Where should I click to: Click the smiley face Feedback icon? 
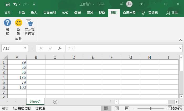(19, 23)
